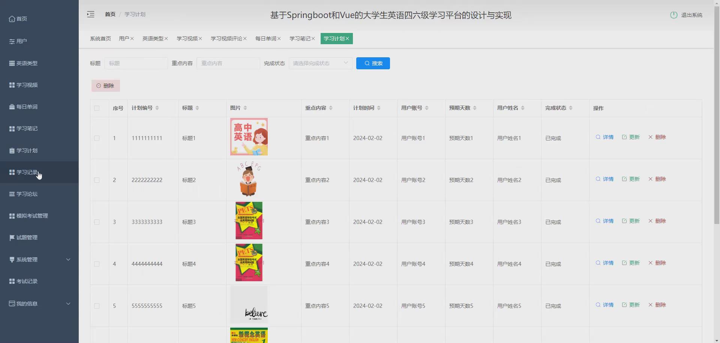Open 学习记录 in the sidebar
This screenshot has width=720, height=343.
coord(39,172)
